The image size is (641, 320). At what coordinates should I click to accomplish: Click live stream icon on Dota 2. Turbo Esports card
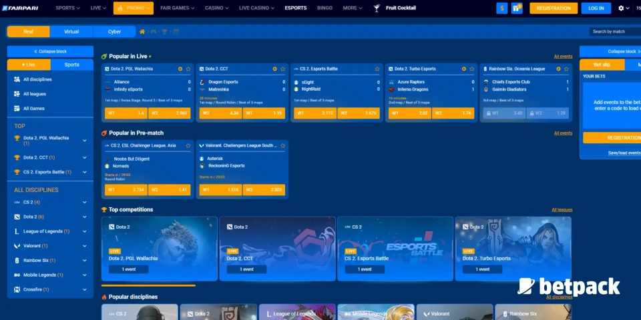click(463, 69)
